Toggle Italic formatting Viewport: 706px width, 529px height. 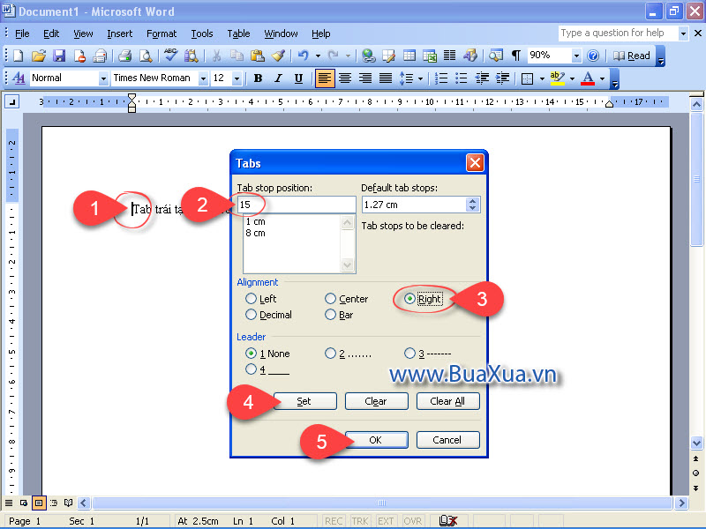click(x=278, y=78)
